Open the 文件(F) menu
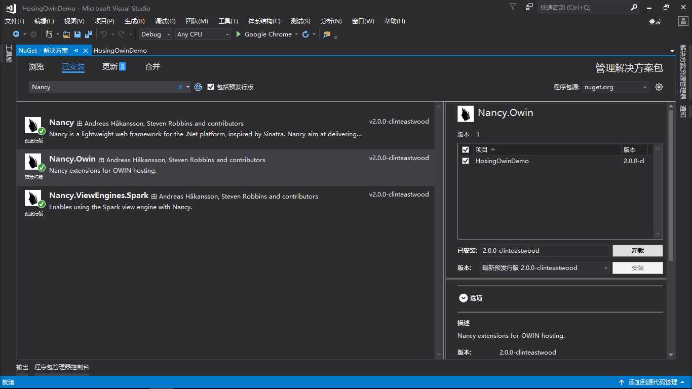 point(15,21)
